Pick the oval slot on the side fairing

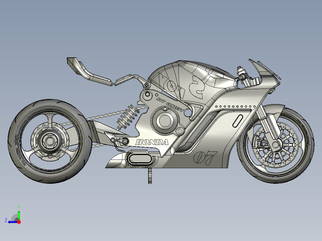(x=238, y=121)
